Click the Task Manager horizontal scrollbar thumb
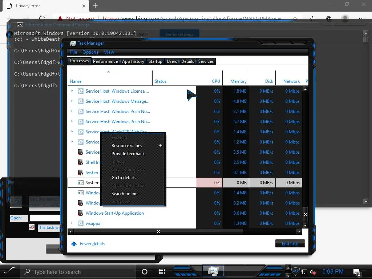372x279 pixels. pyautogui.click(x=158, y=231)
